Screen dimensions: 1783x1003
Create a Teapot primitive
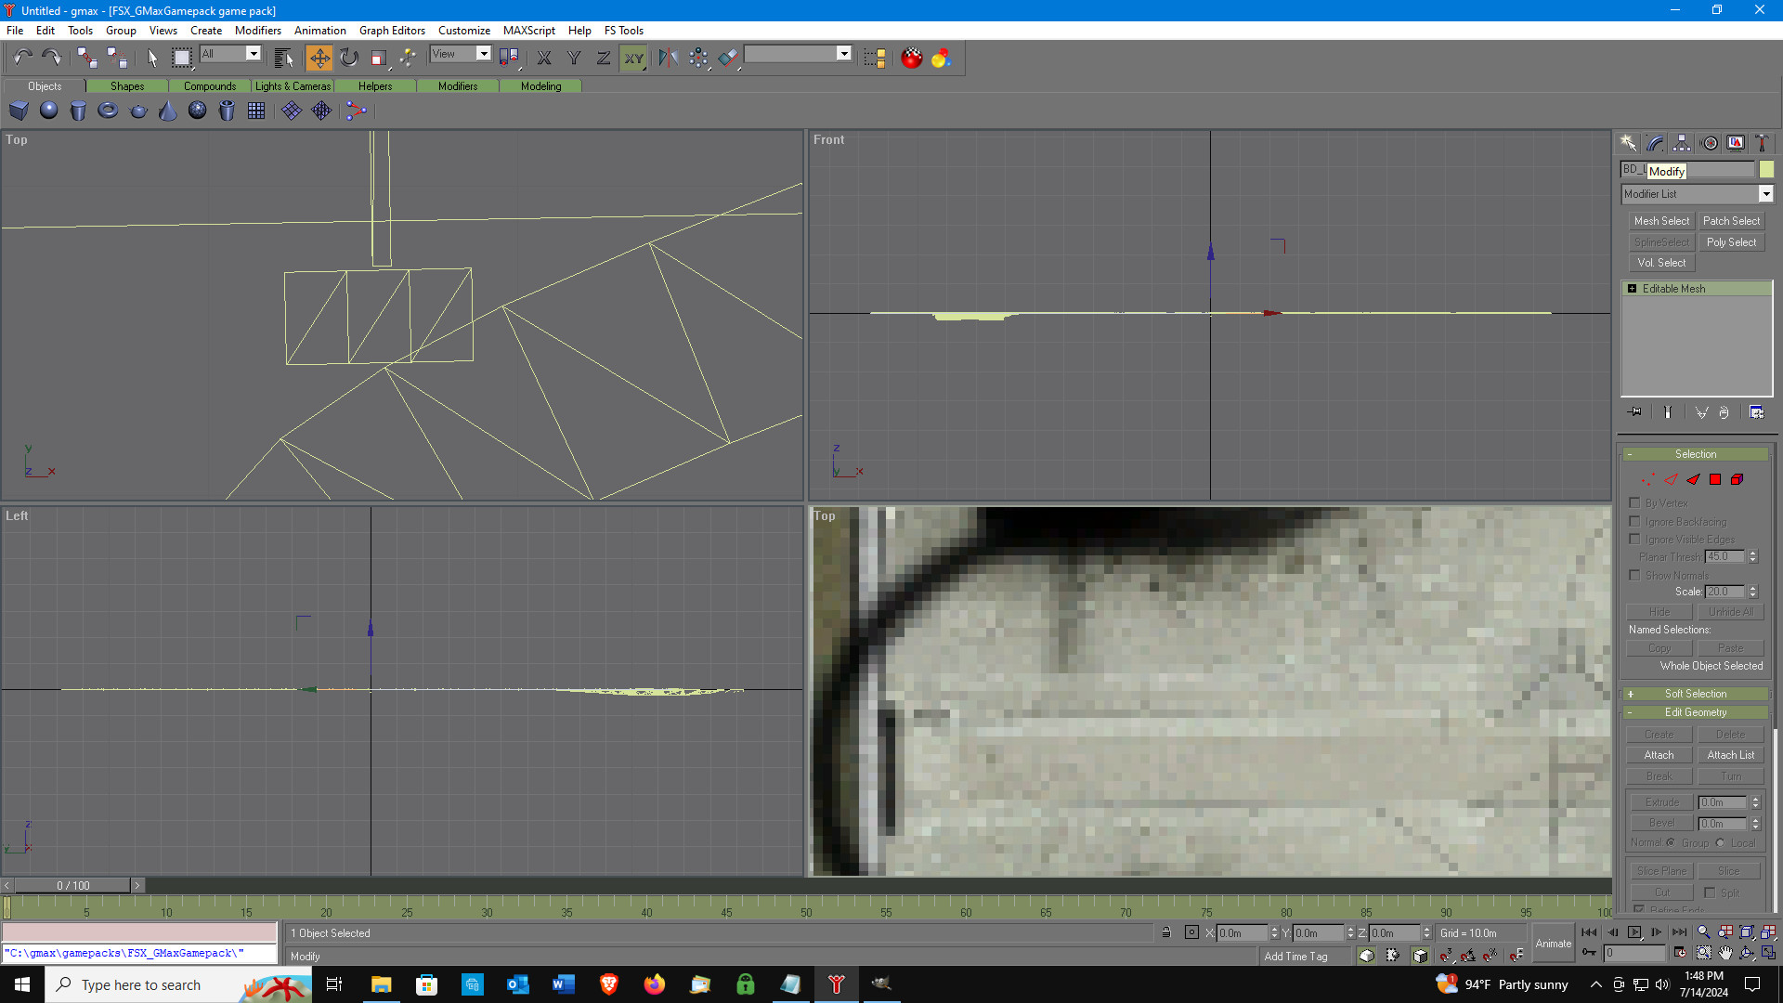point(138,111)
